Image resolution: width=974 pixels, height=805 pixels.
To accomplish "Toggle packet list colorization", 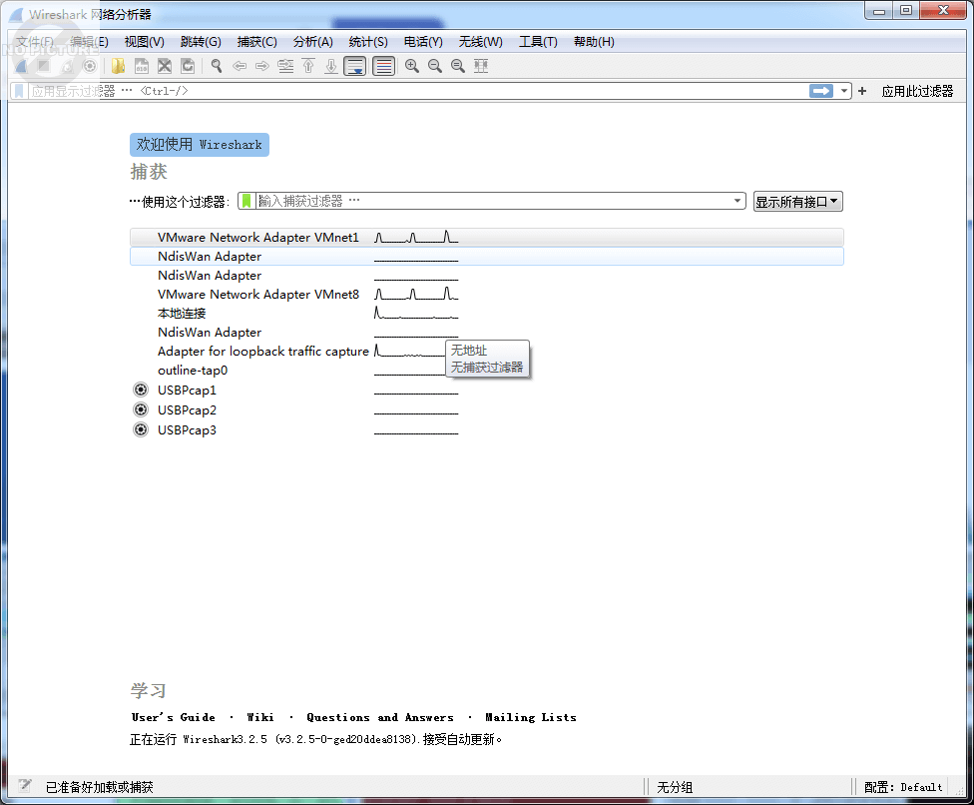I will (384, 66).
